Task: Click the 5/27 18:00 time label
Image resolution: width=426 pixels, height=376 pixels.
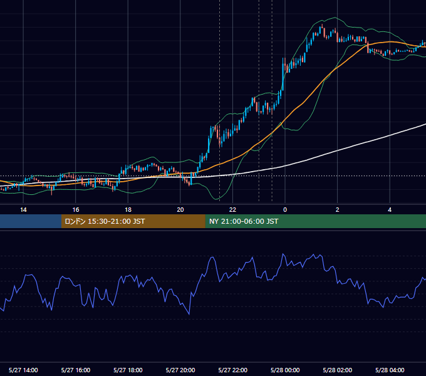Action: [x=128, y=370]
